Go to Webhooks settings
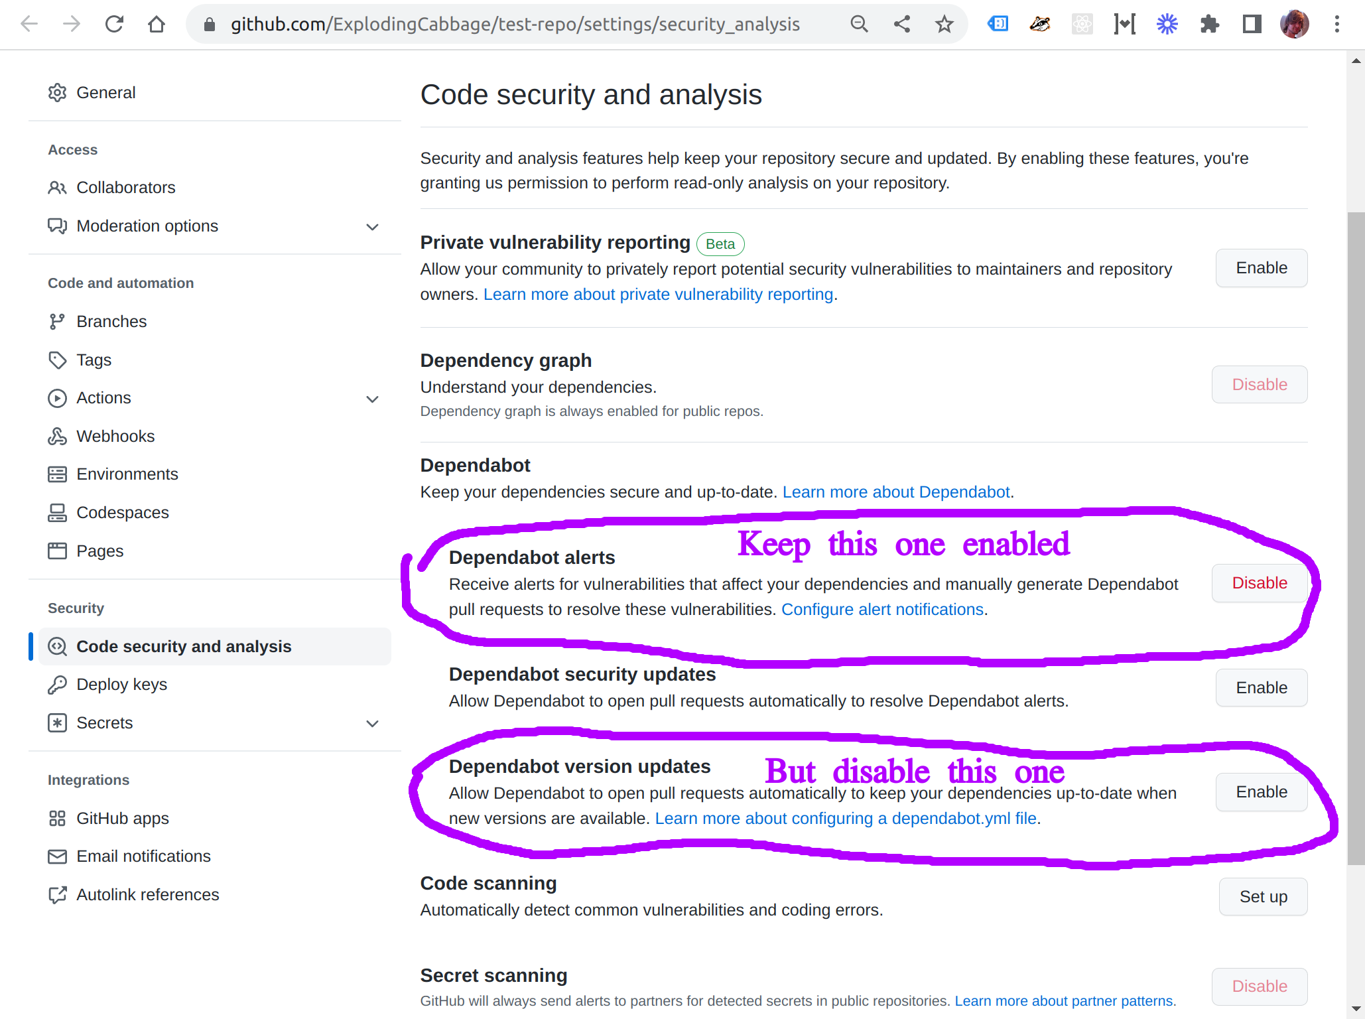1365x1019 pixels. 115,437
